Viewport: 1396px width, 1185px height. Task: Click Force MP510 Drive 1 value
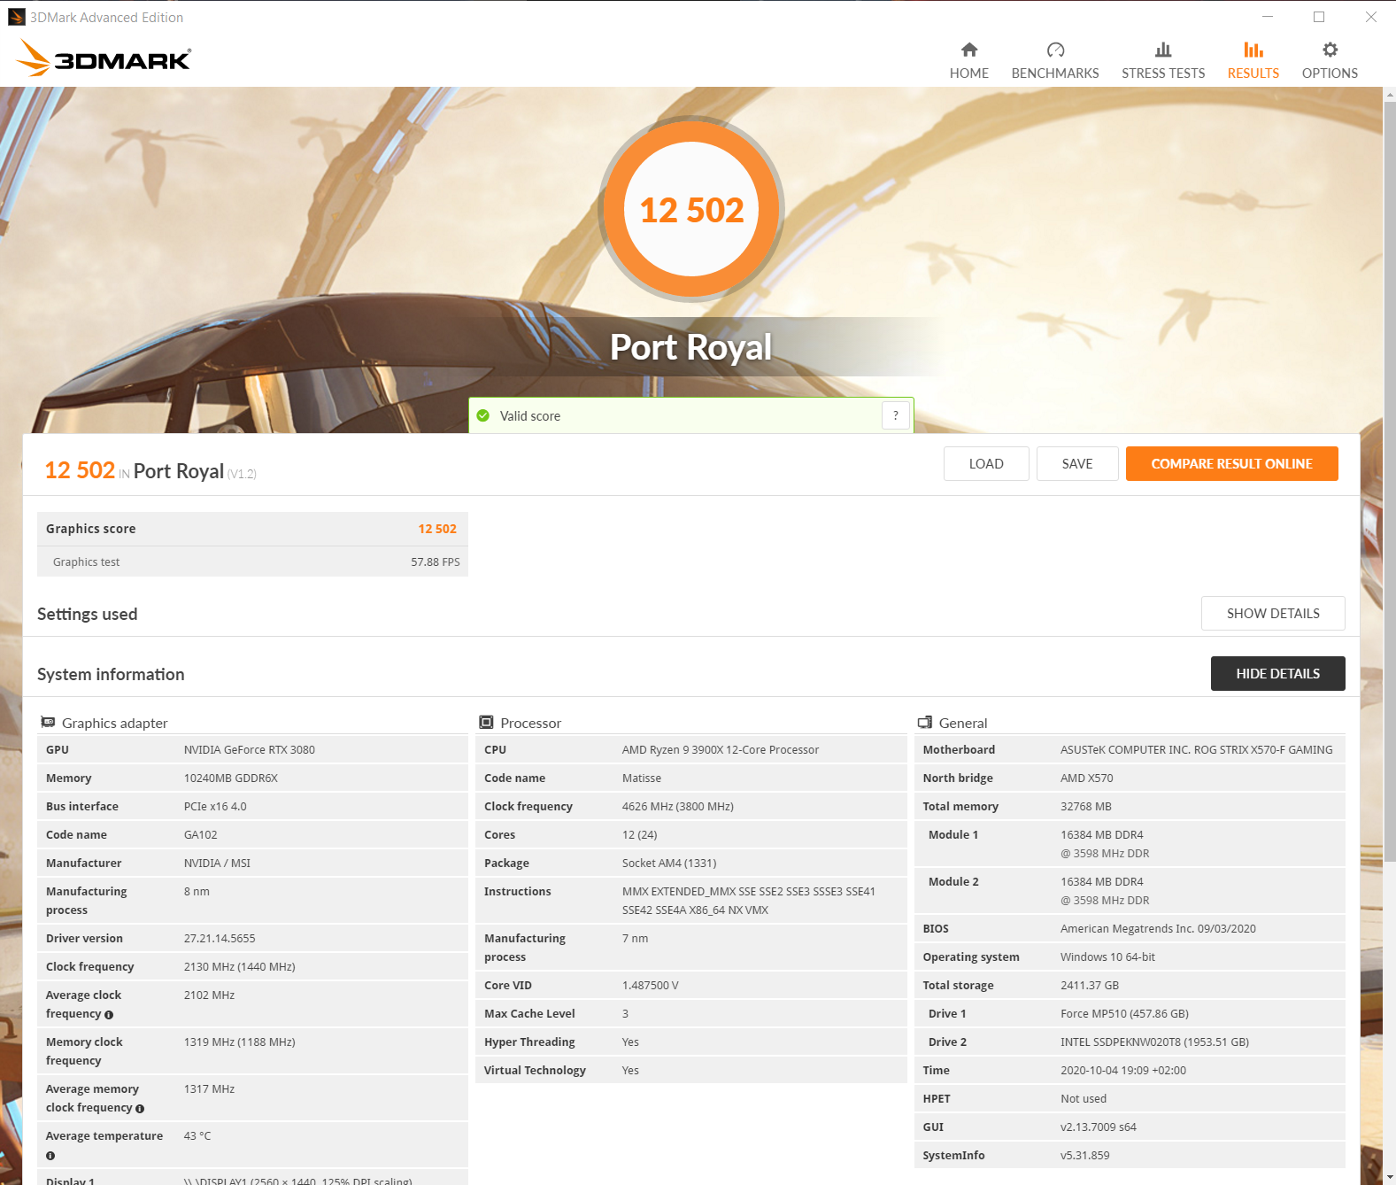tap(1124, 1013)
